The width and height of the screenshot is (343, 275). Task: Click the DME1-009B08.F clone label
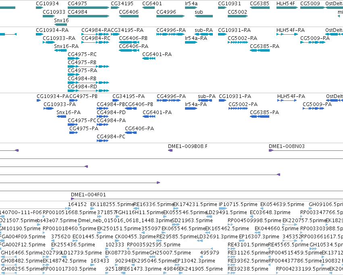188,146
